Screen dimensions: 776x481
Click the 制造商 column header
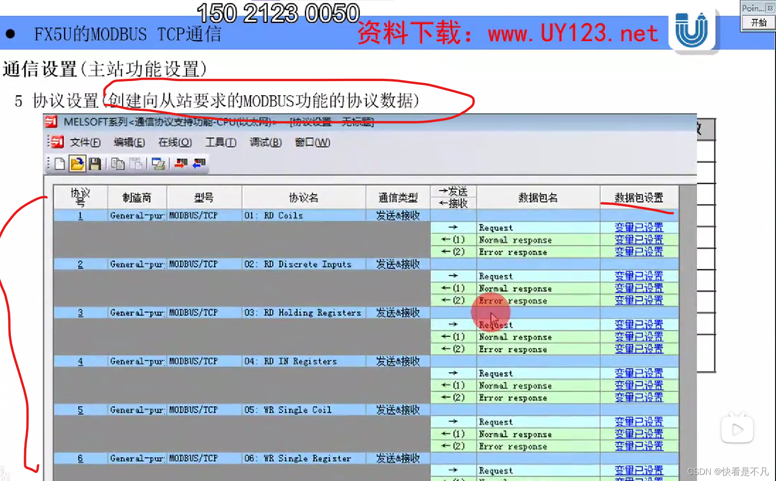137,198
